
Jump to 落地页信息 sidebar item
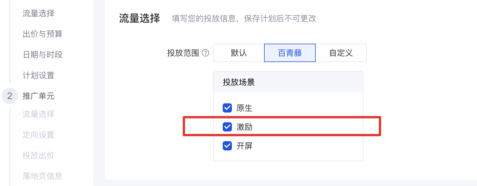coord(42,176)
